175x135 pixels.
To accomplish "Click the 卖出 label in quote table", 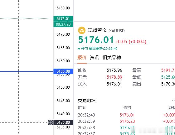I will [x=137, y=84].
